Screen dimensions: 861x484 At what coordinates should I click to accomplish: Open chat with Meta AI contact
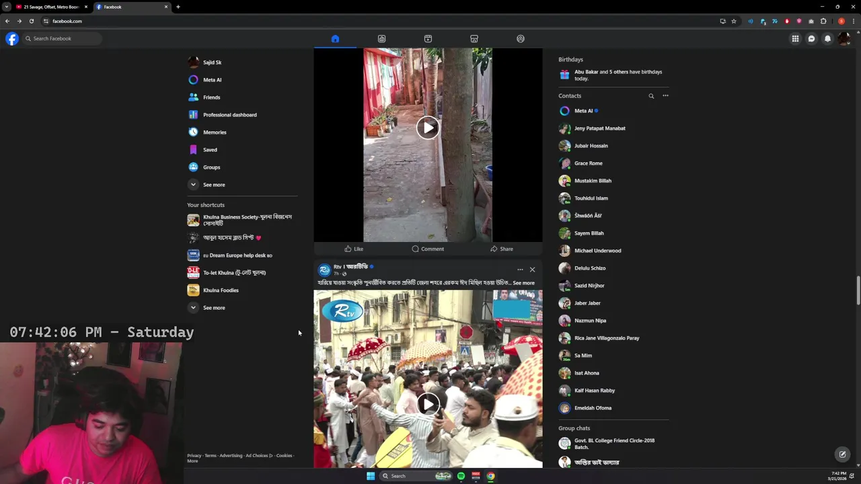[x=613, y=110]
